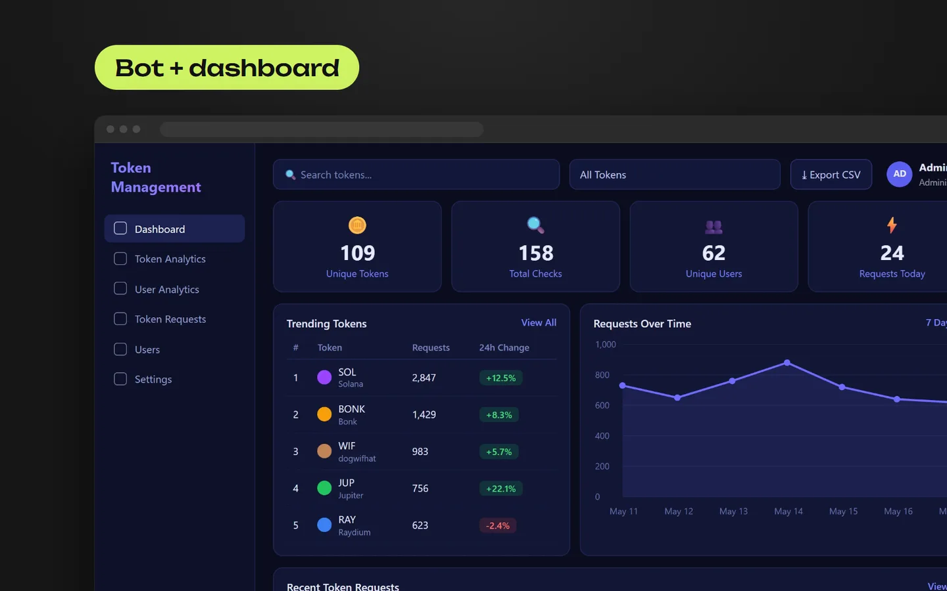The width and height of the screenshot is (947, 591).
Task: Click the magnifier icon above Total Checks
Action: point(535,225)
